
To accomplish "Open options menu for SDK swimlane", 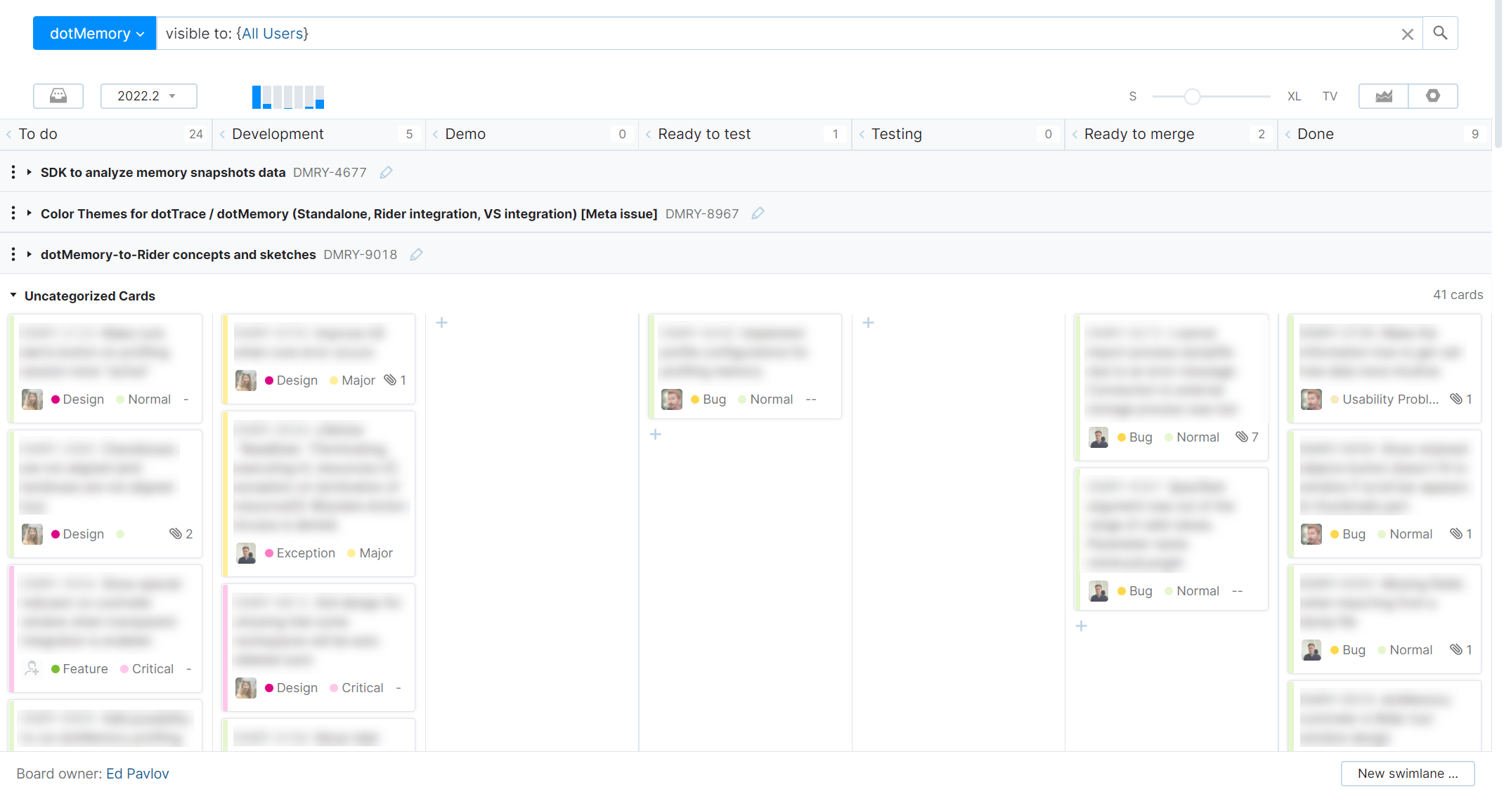I will [13, 172].
